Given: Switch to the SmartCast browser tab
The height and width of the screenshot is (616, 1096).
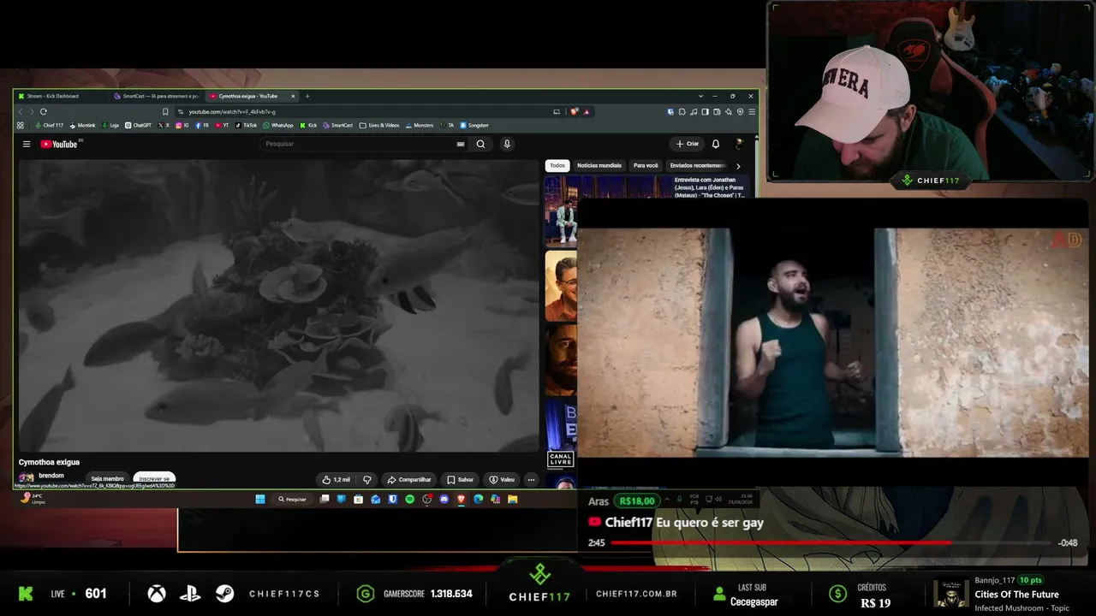Looking at the screenshot, I should pos(158,96).
